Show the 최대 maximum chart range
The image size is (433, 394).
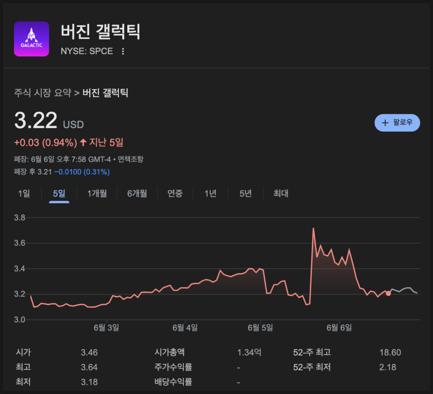coord(281,193)
